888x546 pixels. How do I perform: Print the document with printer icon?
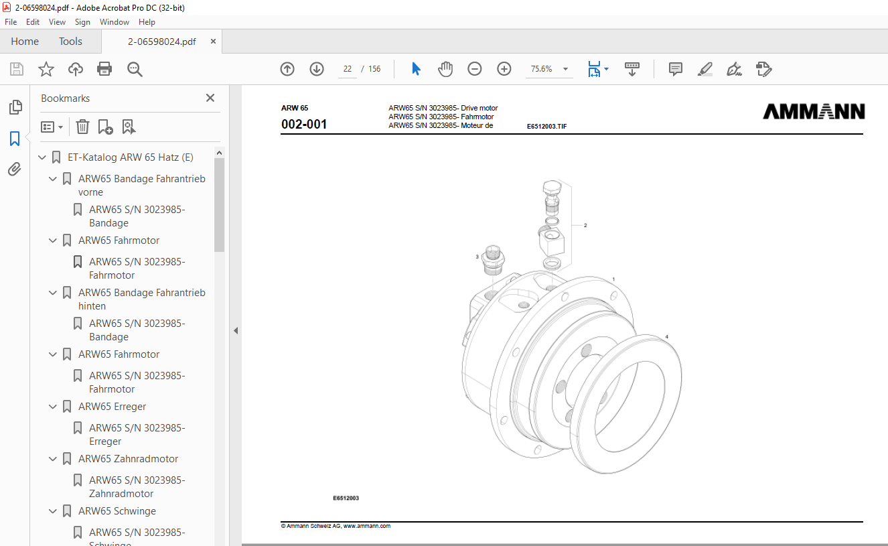click(104, 69)
